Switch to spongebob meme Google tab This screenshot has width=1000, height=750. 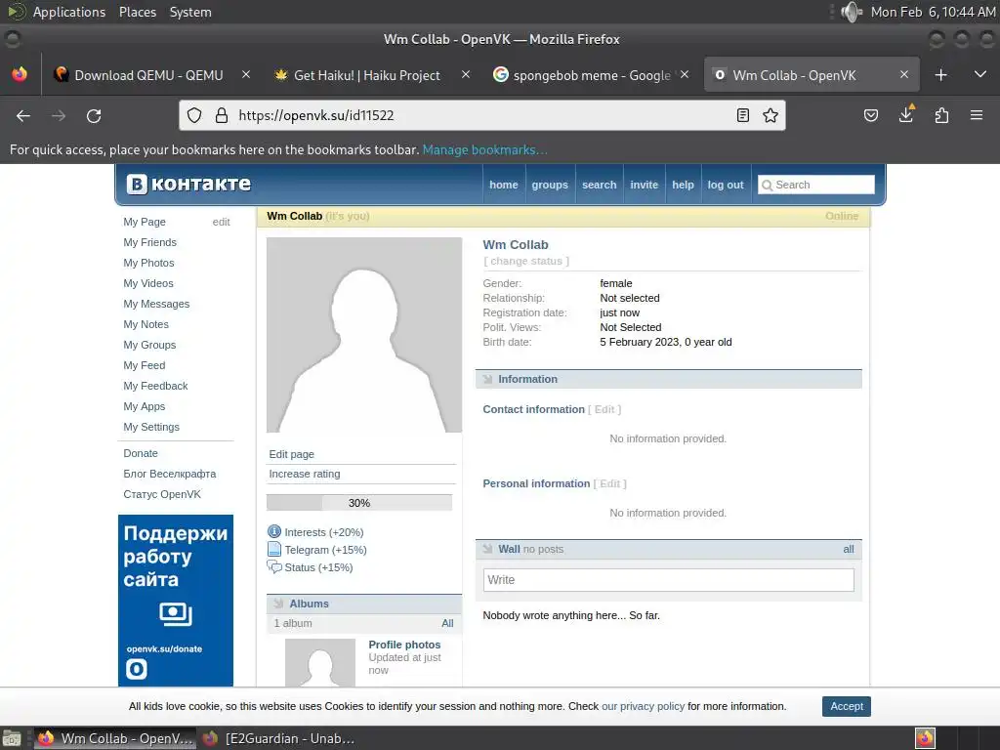point(592,74)
